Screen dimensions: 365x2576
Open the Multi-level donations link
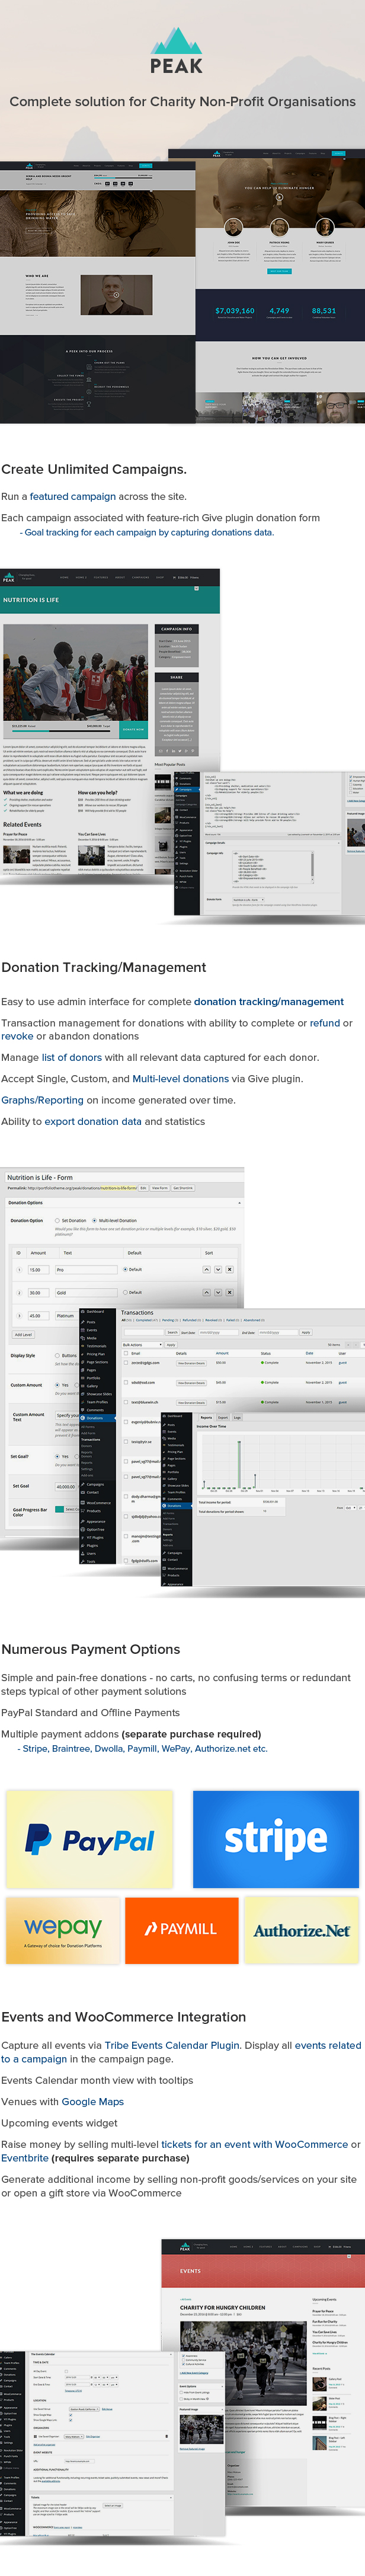click(x=181, y=1079)
